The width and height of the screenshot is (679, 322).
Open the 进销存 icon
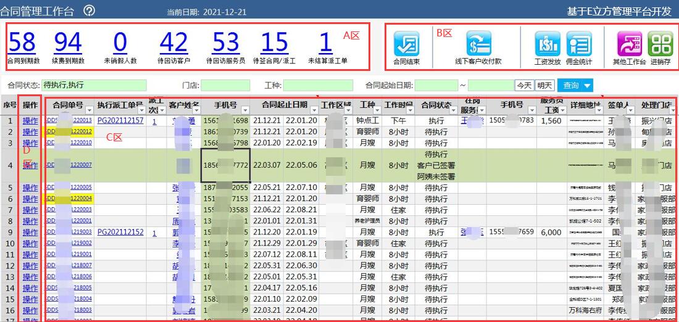click(660, 44)
